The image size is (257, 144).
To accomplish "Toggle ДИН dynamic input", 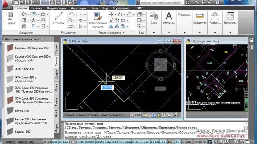I will pos(163,142).
